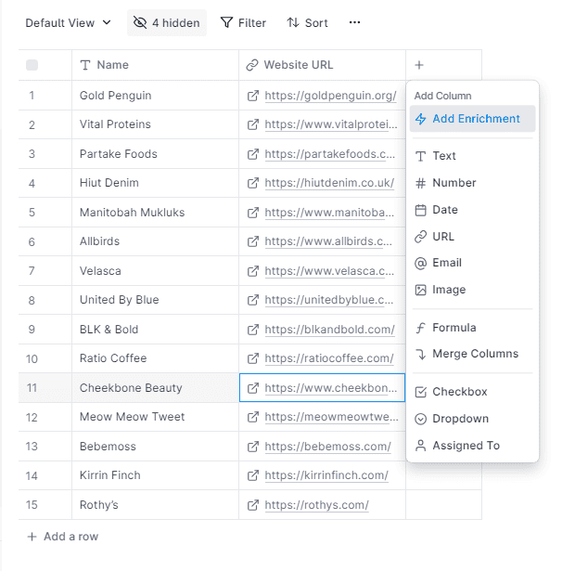
Task: Open external link icon for Allbirds row
Action: pos(253,241)
